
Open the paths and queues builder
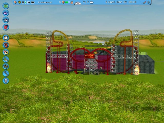(x=6, y=66)
